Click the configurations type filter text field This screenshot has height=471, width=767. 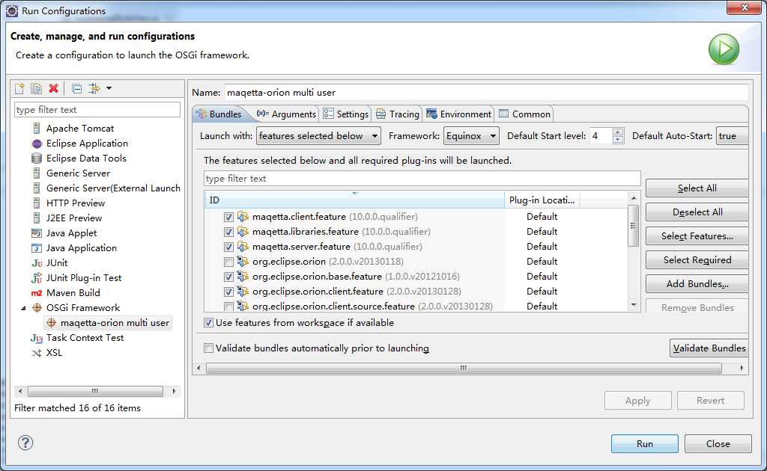tap(97, 109)
